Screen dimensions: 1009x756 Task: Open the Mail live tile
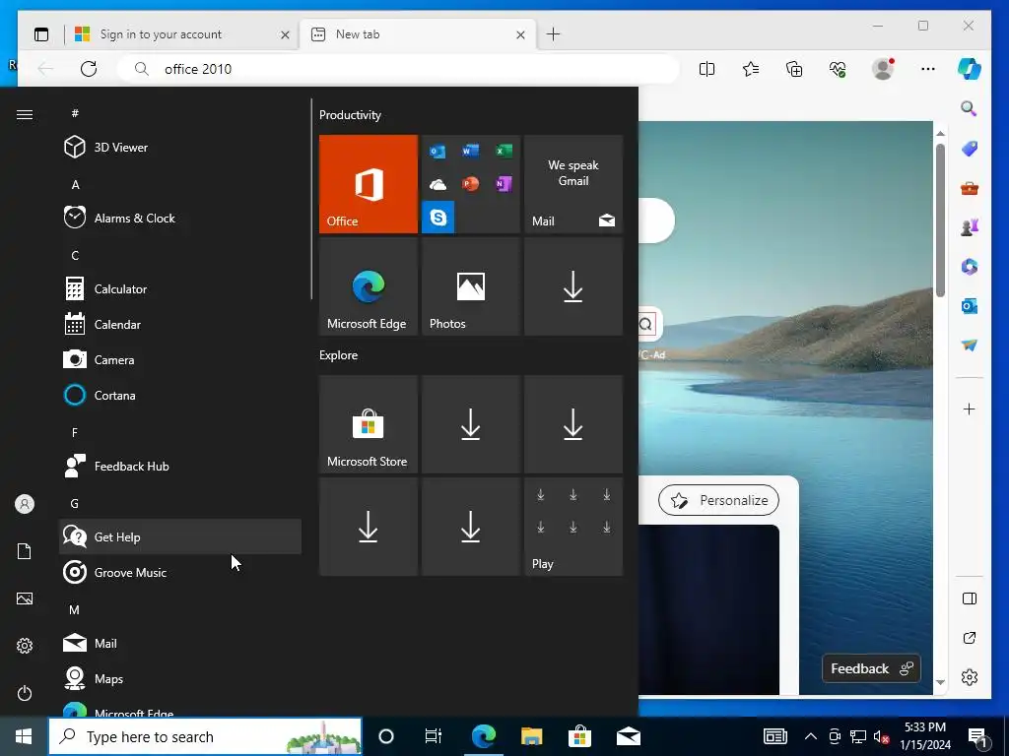(573, 184)
